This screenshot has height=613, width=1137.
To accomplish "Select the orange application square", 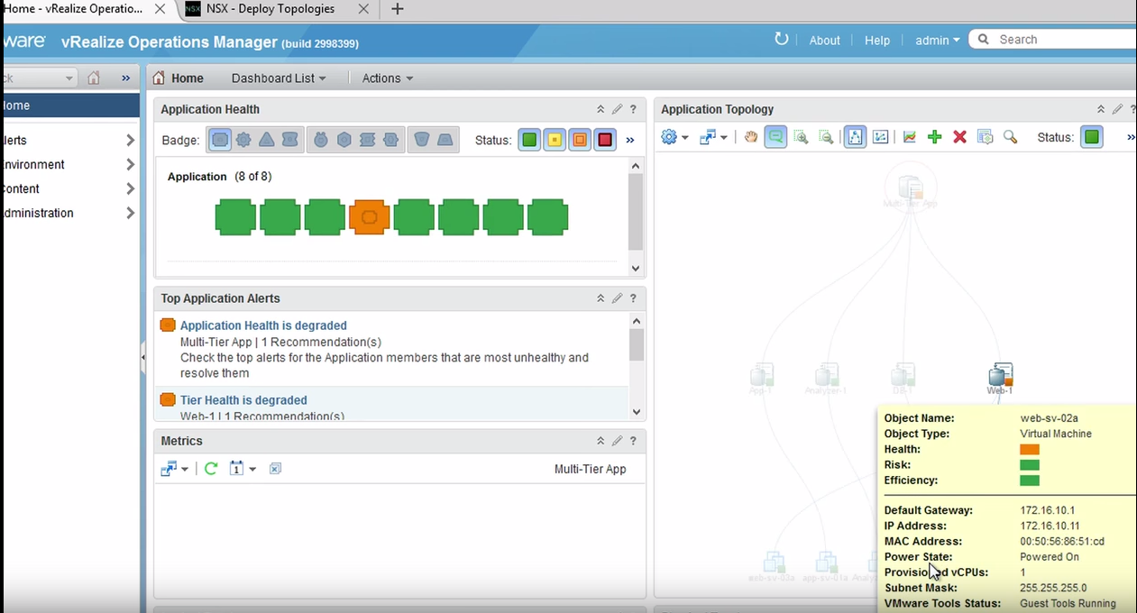I will click(369, 217).
